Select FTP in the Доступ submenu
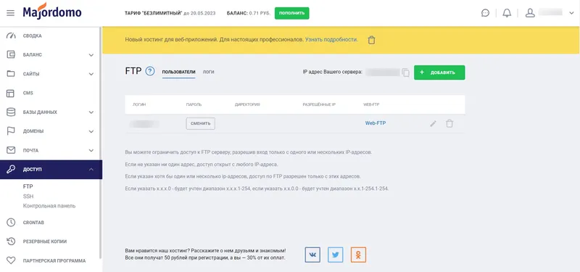The width and height of the screenshot is (580, 272). 28,187
